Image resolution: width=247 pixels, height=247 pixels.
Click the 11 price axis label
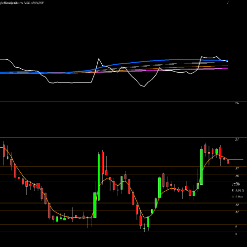coord(237,212)
